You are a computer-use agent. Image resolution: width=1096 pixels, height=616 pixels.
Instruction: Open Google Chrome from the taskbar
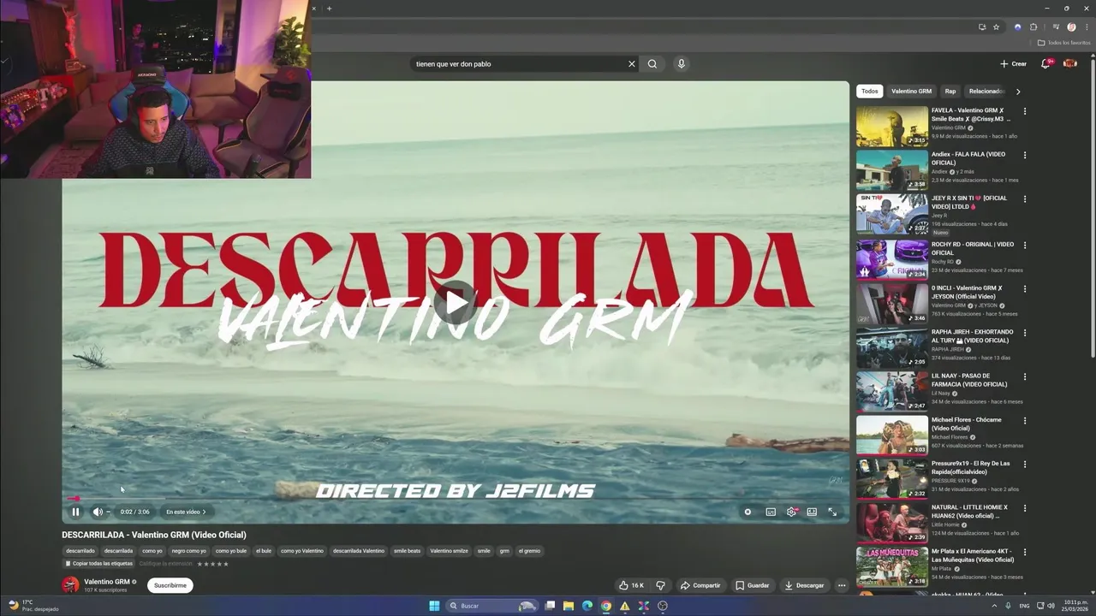click(606, 606)
